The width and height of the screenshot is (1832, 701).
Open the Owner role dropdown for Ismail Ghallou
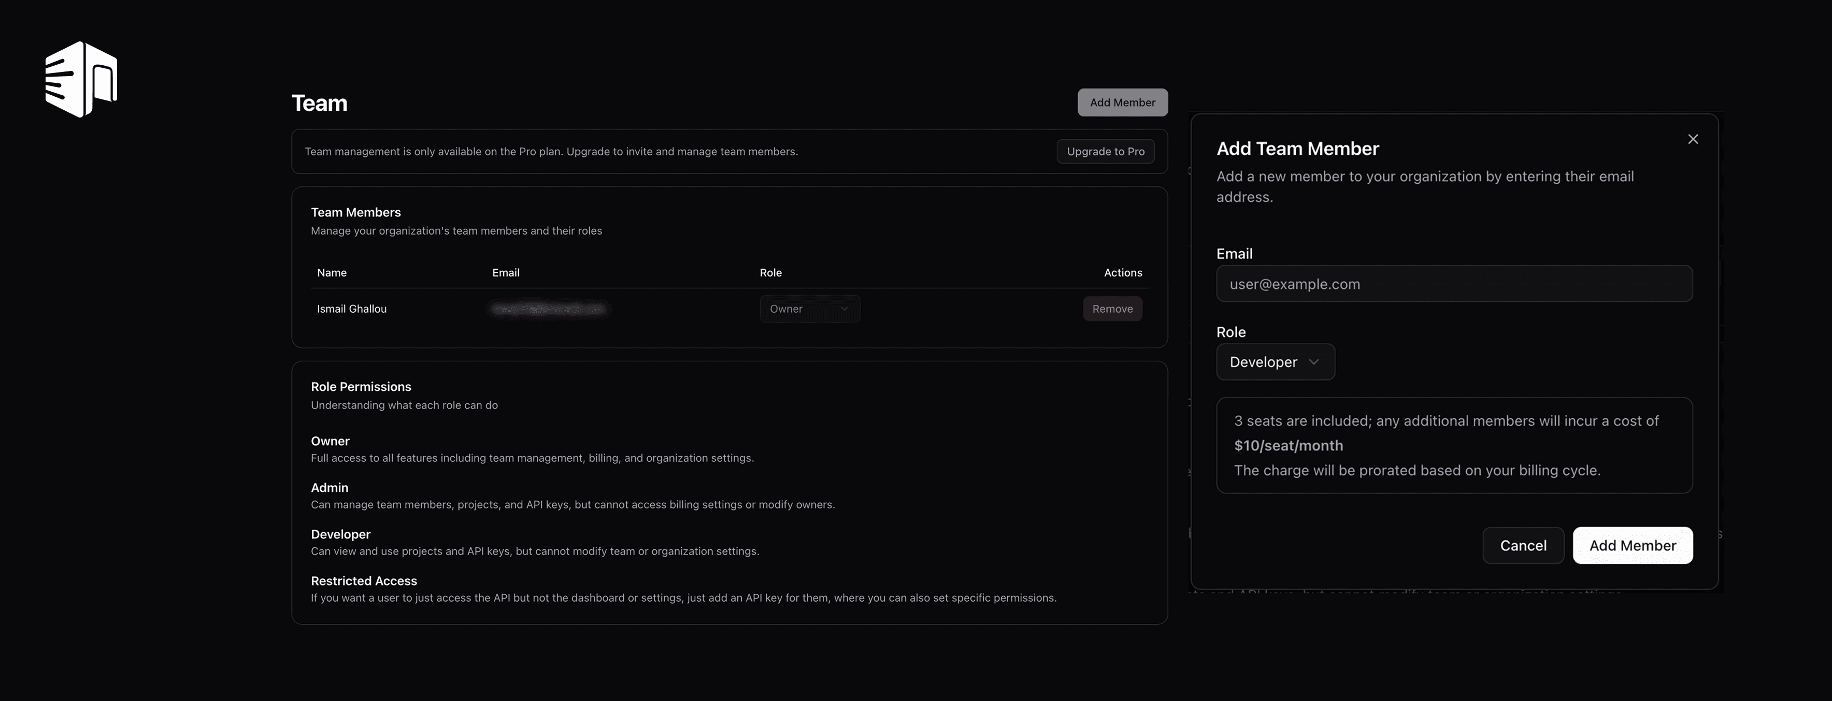(x=809, y=309)
